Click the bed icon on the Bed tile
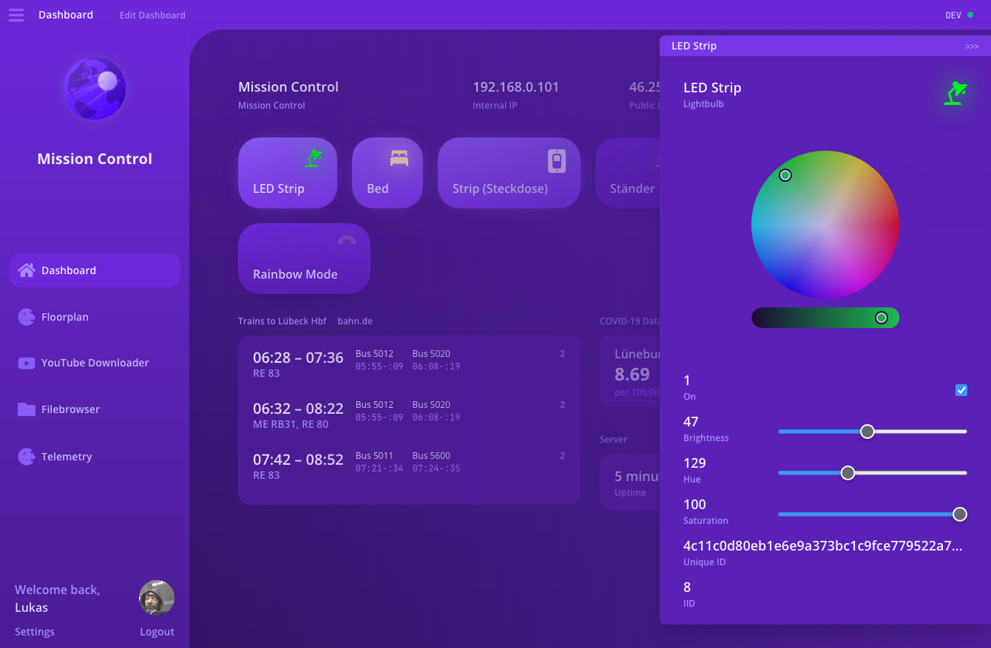 coord(399,157)
